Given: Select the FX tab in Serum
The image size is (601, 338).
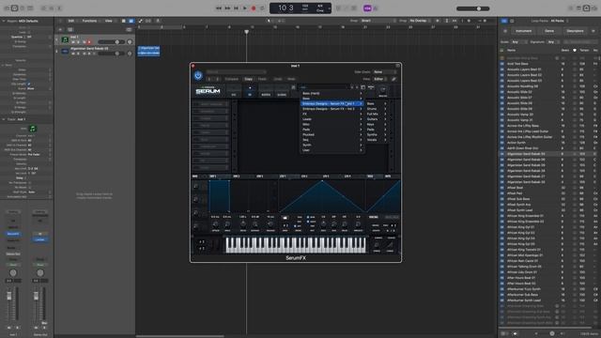Looking at the screenshot, I should point(250,91).
